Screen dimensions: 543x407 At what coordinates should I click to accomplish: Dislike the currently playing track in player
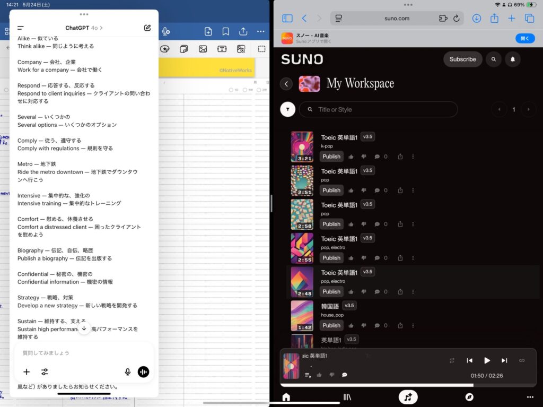coord(332,375)
